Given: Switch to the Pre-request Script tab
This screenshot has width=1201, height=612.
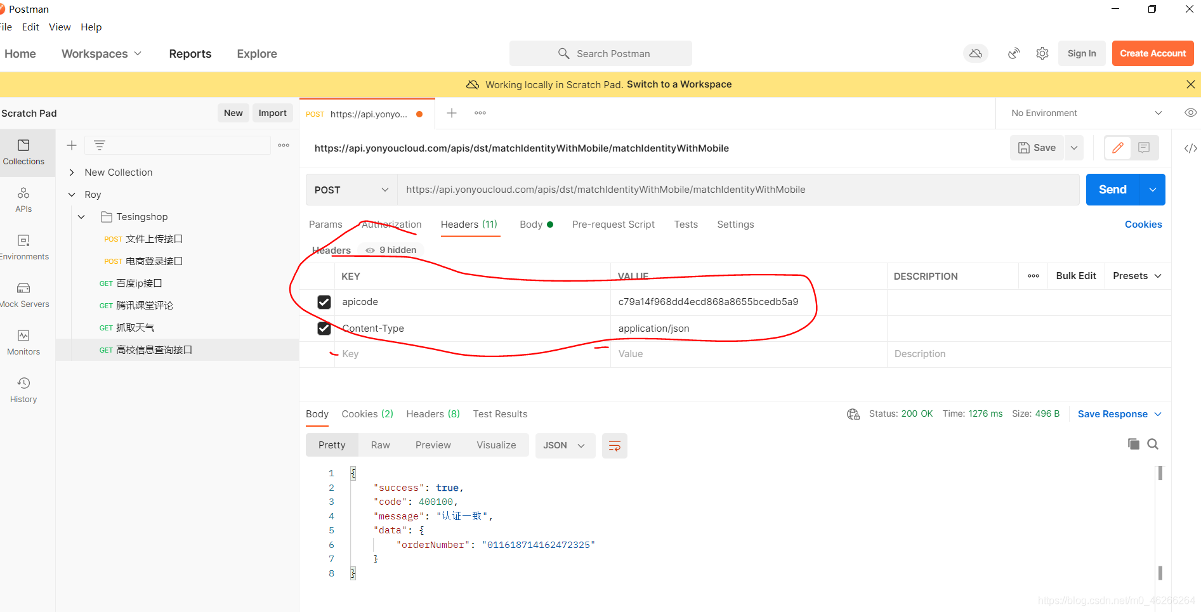Looking at the screenshot, I should click(613, 225).
